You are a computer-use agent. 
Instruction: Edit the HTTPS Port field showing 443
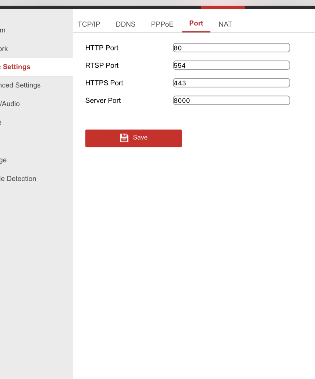tap(231, 83)
